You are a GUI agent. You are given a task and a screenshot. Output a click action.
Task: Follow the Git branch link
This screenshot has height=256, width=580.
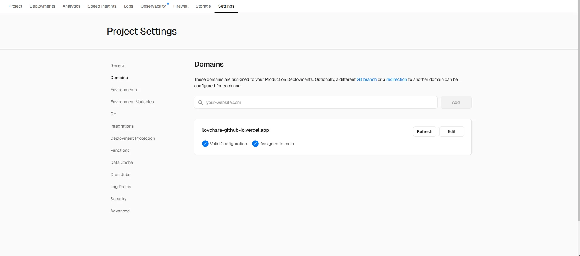click(367, 79)
